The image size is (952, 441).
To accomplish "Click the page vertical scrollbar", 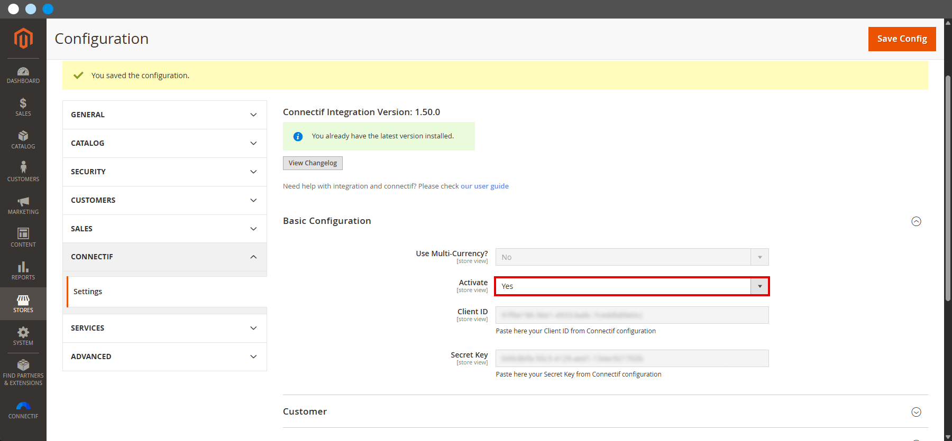I will click(x=948, y=189).
